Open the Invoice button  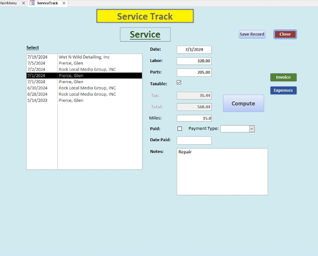pos(283,77)
